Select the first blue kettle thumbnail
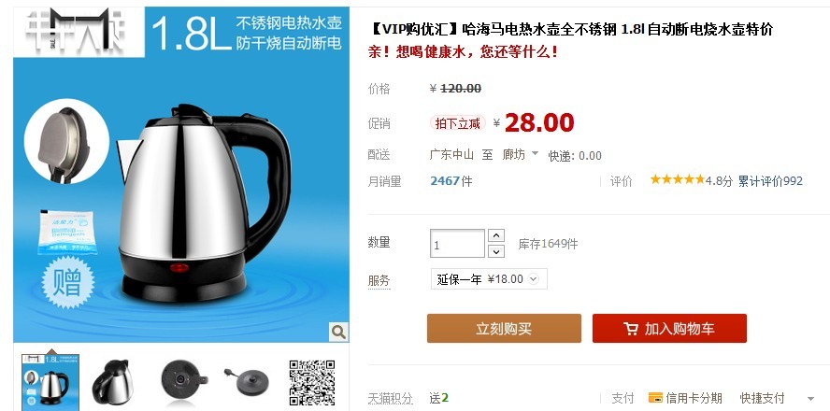This screenshot has width=830, height=411. pyautogui.click(x=50, y=382)
